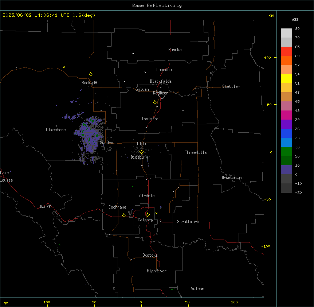The height and width of the screenshot is (307, 314).
Task: Click the -50 tick on the vertical axis
Action: click(x=268, y=199)
